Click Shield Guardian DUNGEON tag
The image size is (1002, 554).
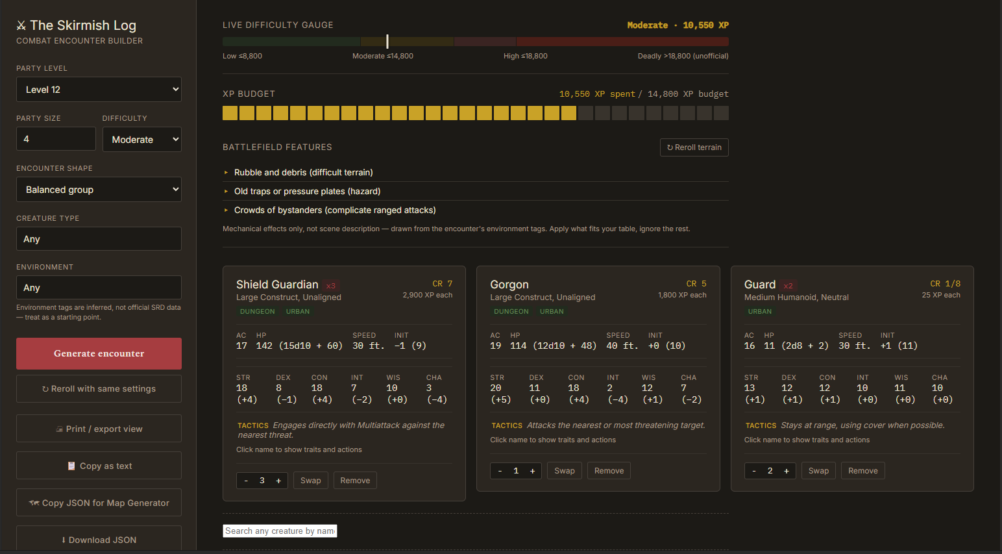[x=258, y=312]
